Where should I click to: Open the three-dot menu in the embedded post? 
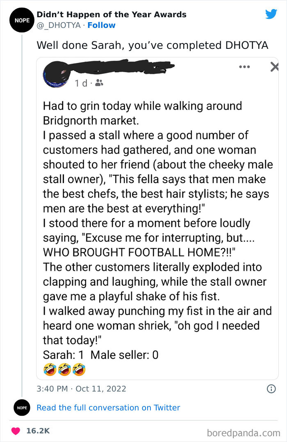(245, 66)
